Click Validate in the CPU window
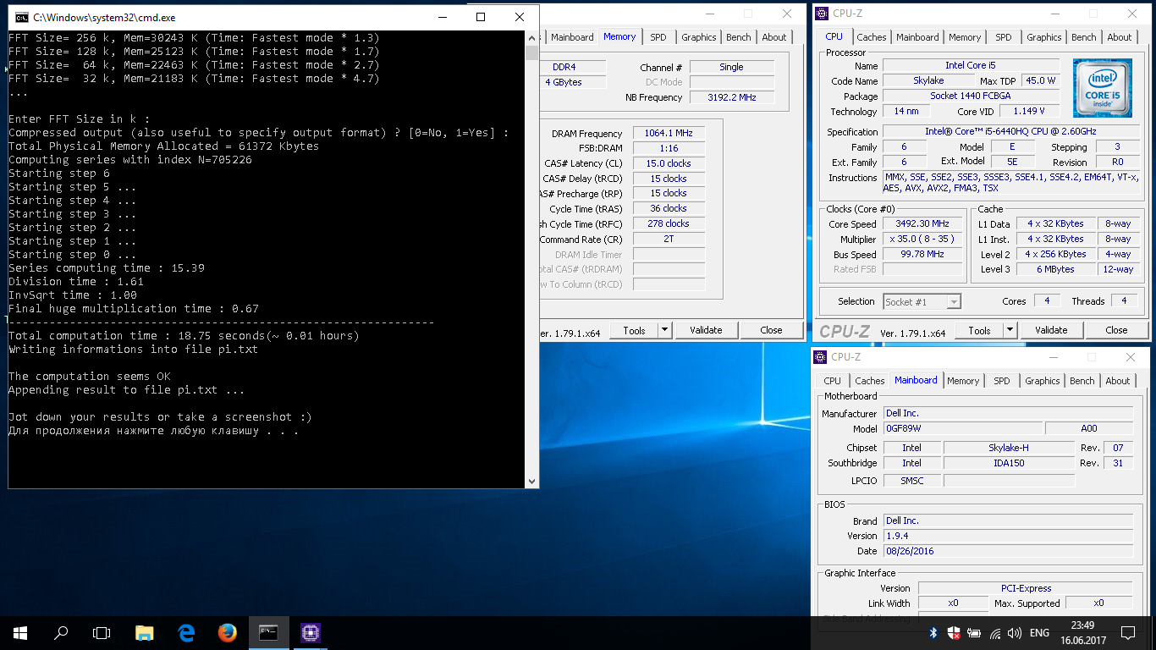 click(1051, 330)
